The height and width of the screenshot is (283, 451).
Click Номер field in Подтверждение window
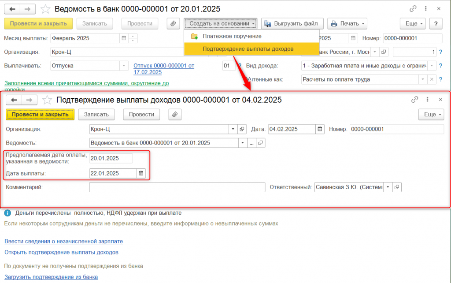point(397,129)
